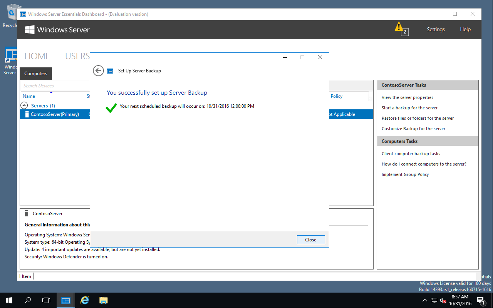Viewport: 493px width, 308px height.
Task: Click 'You successfully set up Server Backup' heading
Action: click(157, 92)
